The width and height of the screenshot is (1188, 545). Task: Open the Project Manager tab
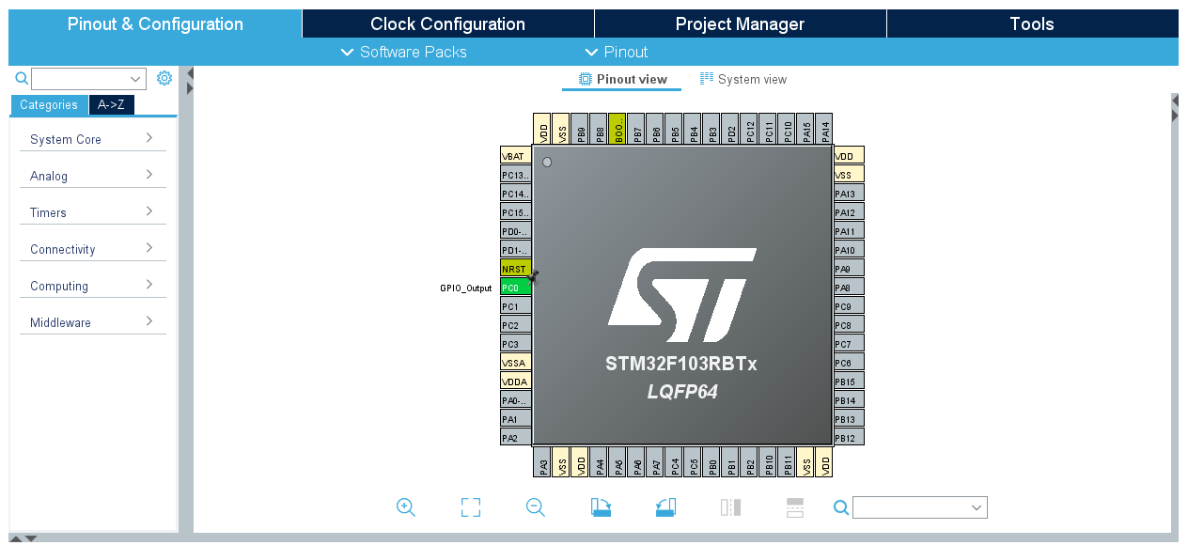pyautogui.click(x=740, y=23)
